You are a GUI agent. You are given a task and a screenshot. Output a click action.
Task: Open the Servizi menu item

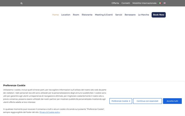pyautogui.click(x=119, y=15)
